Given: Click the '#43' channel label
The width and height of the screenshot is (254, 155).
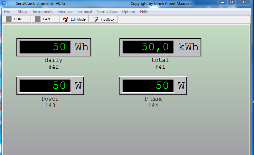Looking at the screenshot, I should coord(50,106).
